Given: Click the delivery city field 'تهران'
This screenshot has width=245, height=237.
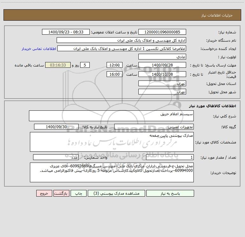Looking at the screenshot, I should (162, 92).
